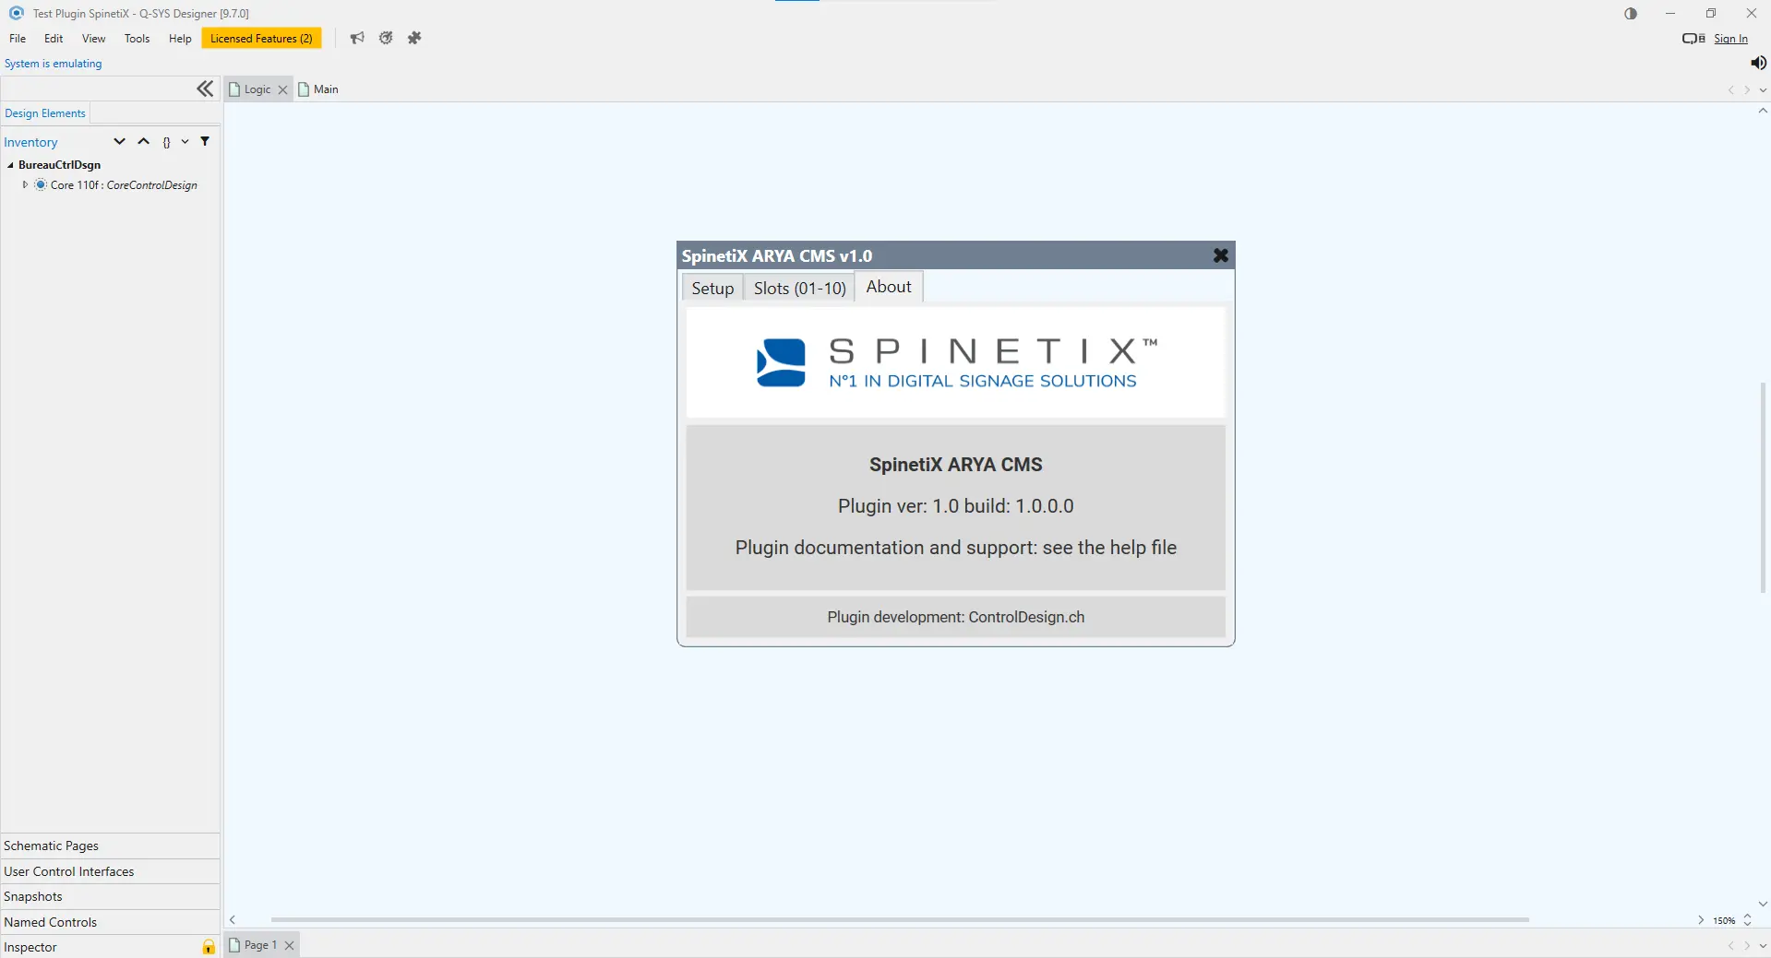Click the Inventory section header
Screen dimensions: 1771x958
(30, 142)
